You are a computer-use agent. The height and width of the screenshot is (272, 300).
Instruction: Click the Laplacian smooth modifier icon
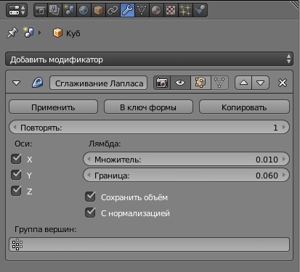(x=38, y=83)
